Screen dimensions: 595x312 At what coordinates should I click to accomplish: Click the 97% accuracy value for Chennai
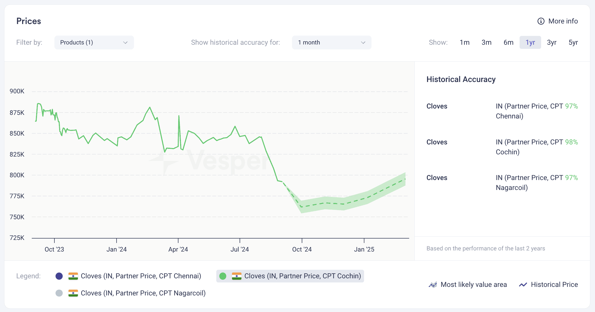tap(572, 106)
